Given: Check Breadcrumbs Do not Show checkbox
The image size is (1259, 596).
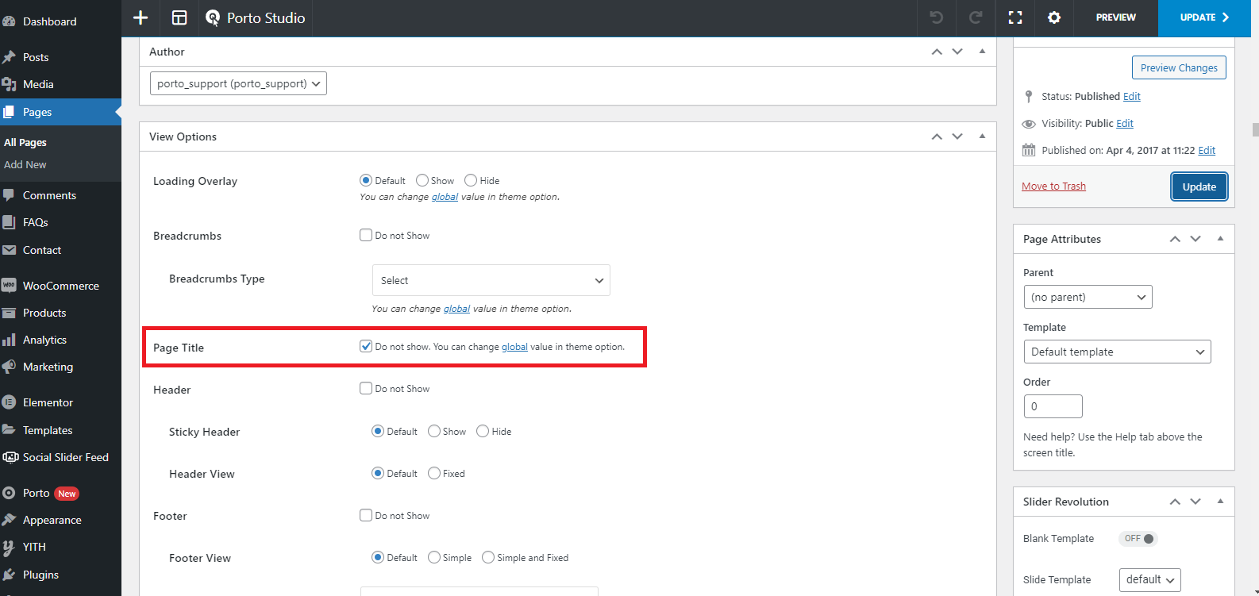Looking at the screenshot, I should (x=366, y=235).
